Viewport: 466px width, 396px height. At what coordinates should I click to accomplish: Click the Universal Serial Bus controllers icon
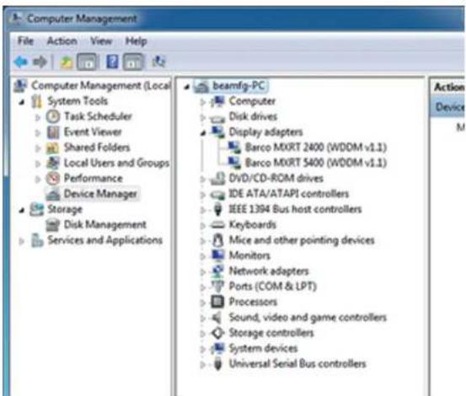coord(218,364)
